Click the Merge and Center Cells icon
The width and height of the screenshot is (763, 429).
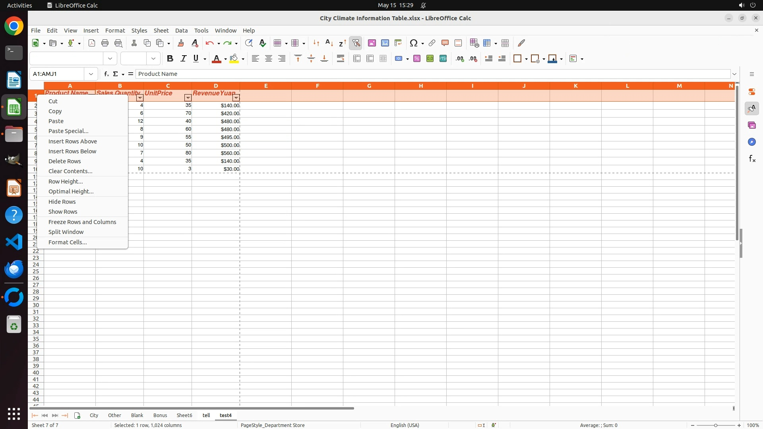357,59
